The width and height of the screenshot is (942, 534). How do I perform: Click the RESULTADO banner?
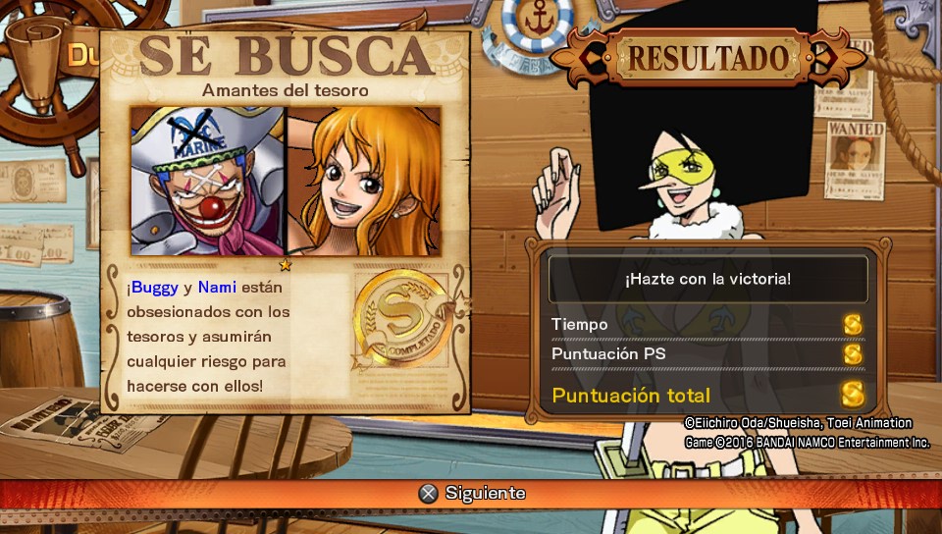click(x=707, y=58)
